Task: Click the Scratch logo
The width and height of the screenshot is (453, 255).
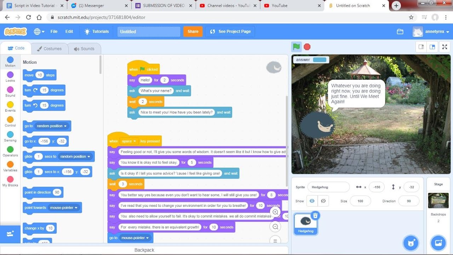Action: point(15,32)
